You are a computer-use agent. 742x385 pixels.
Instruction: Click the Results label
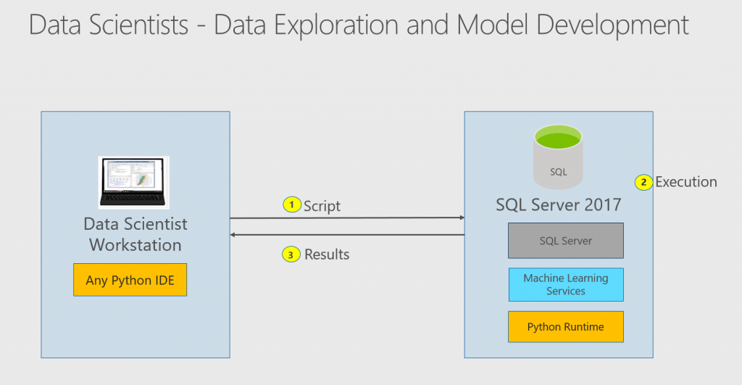(x=327, y=254)
